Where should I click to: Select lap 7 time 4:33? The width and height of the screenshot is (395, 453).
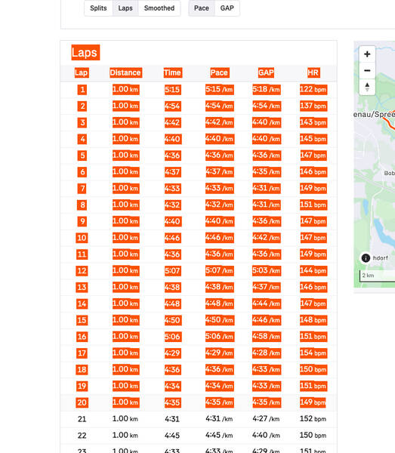click(x=172, y=188)
